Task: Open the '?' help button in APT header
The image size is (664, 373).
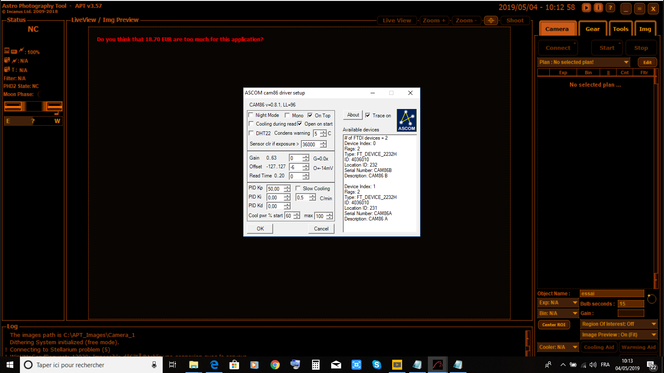Action: (x=610, y=7)
